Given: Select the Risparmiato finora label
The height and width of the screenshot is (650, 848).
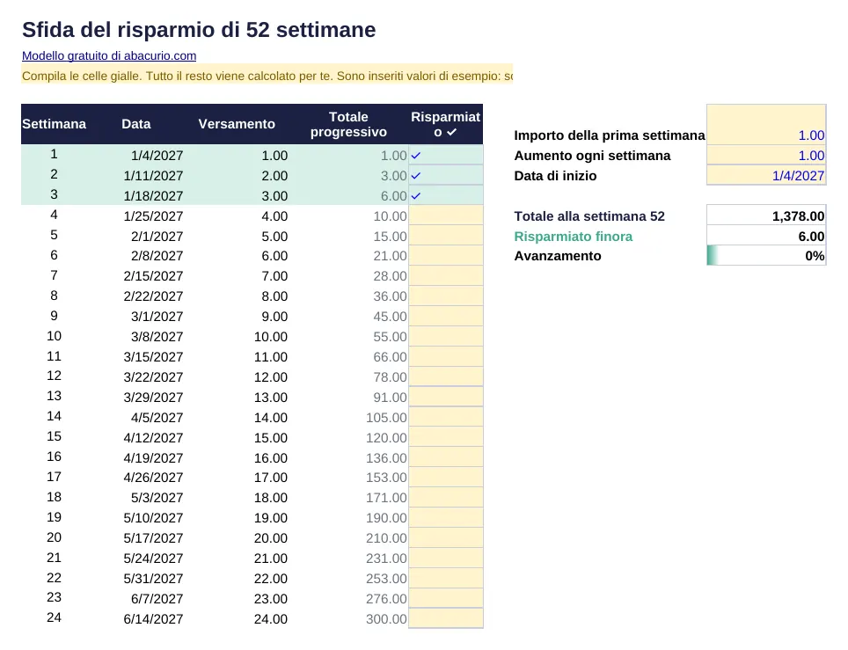Looking at the screenshot, I should [x=574, y=237].
